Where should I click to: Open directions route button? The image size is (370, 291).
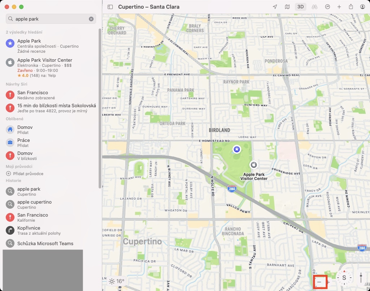327,7
